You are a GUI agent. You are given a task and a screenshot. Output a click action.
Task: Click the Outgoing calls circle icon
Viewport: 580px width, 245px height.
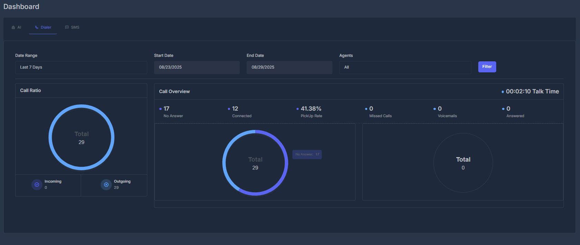click(x=106, y=185)
